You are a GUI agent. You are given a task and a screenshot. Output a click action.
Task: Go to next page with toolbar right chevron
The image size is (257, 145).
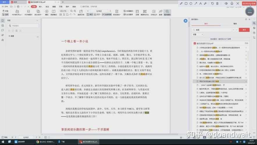pos(110,11)
